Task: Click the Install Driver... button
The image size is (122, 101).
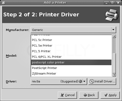Action: (x=102, y=81)
